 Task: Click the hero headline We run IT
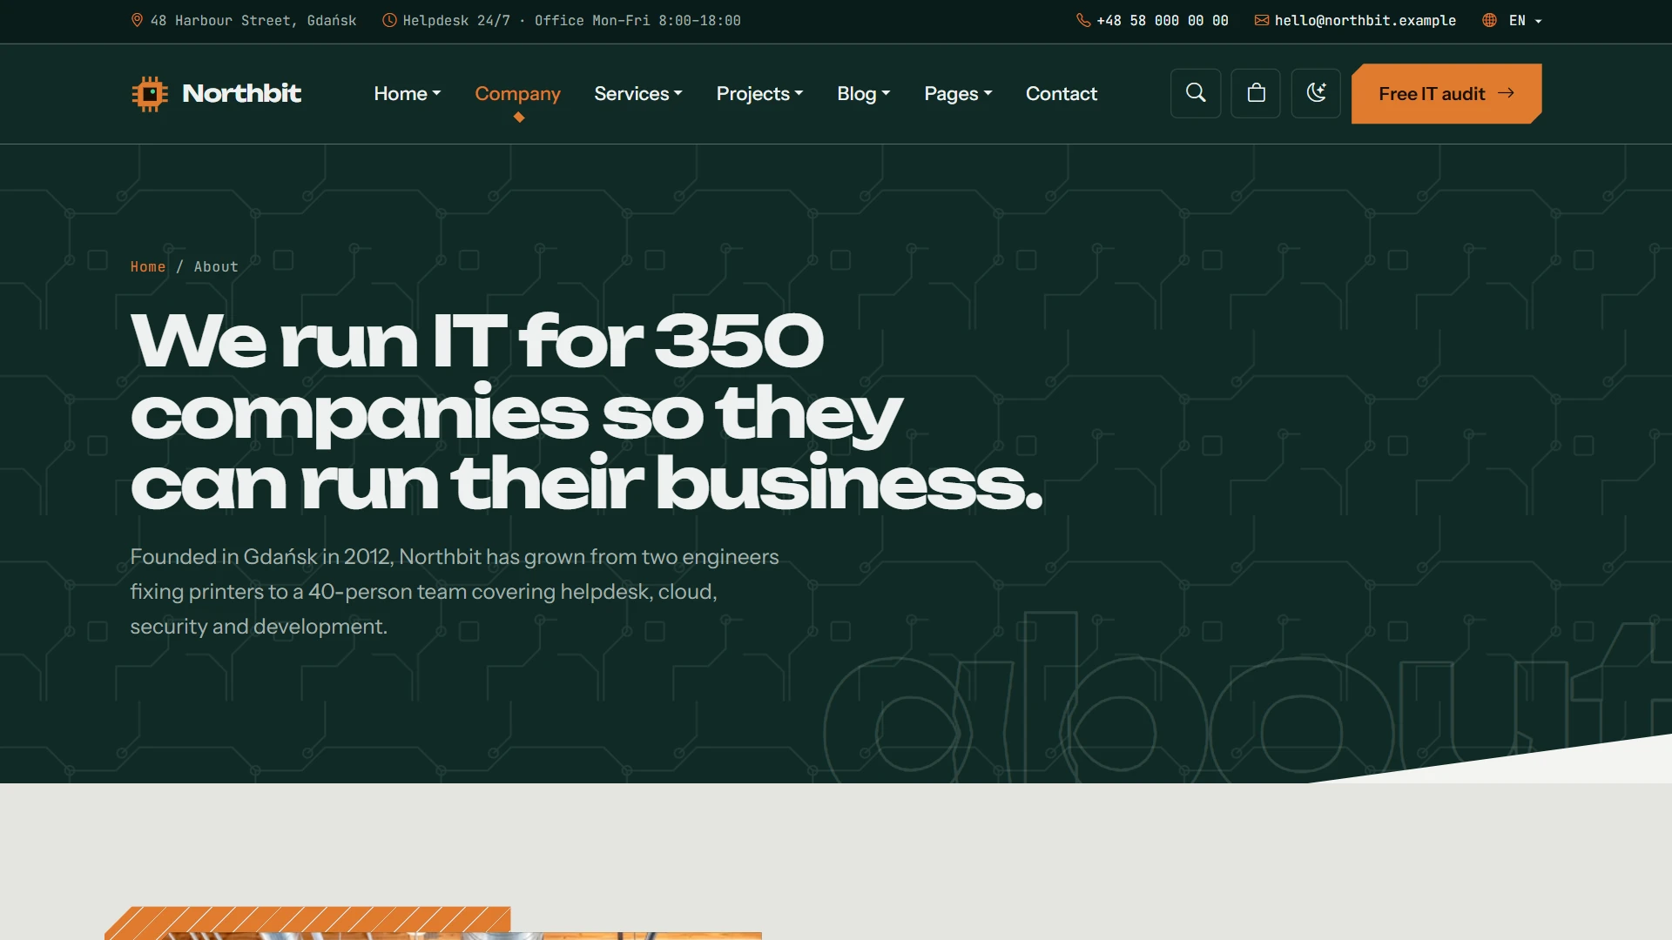586,413
